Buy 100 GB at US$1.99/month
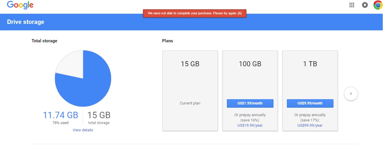Screen dimensions: 383x157 coord(250,103)
